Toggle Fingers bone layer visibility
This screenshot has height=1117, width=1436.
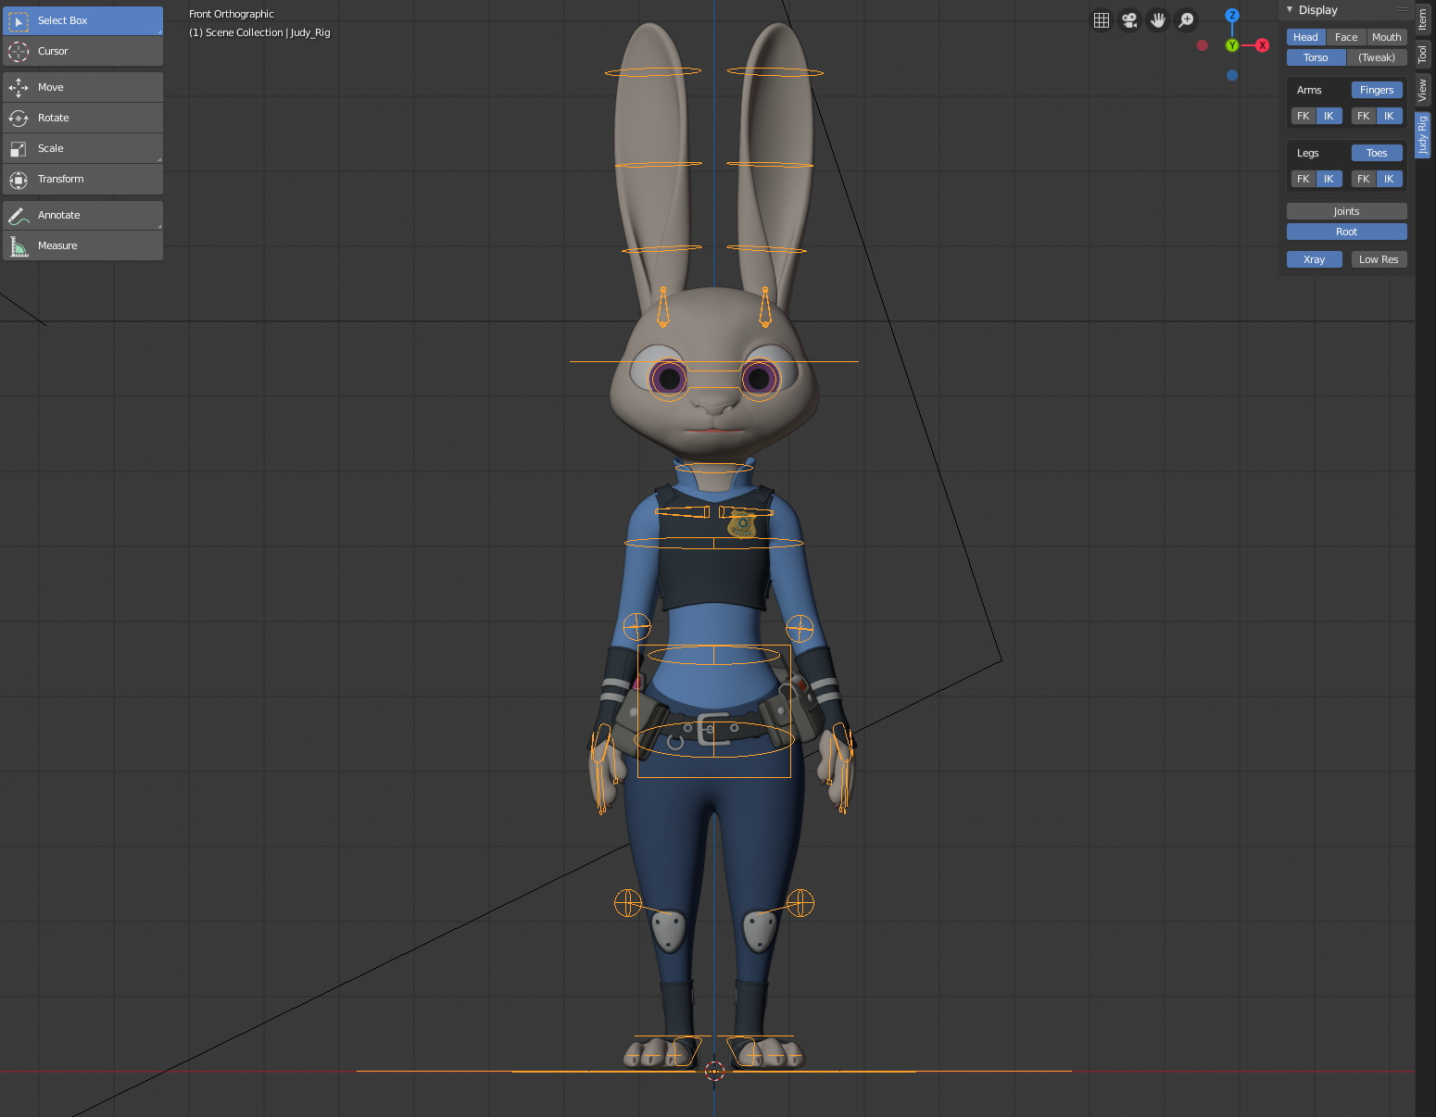[1377, 90]
